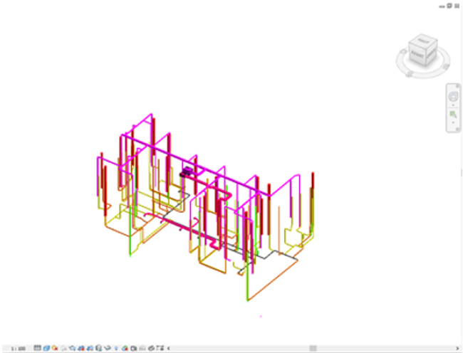Click the Detail Level icon

pyautogui.click(x=38, y=348)
